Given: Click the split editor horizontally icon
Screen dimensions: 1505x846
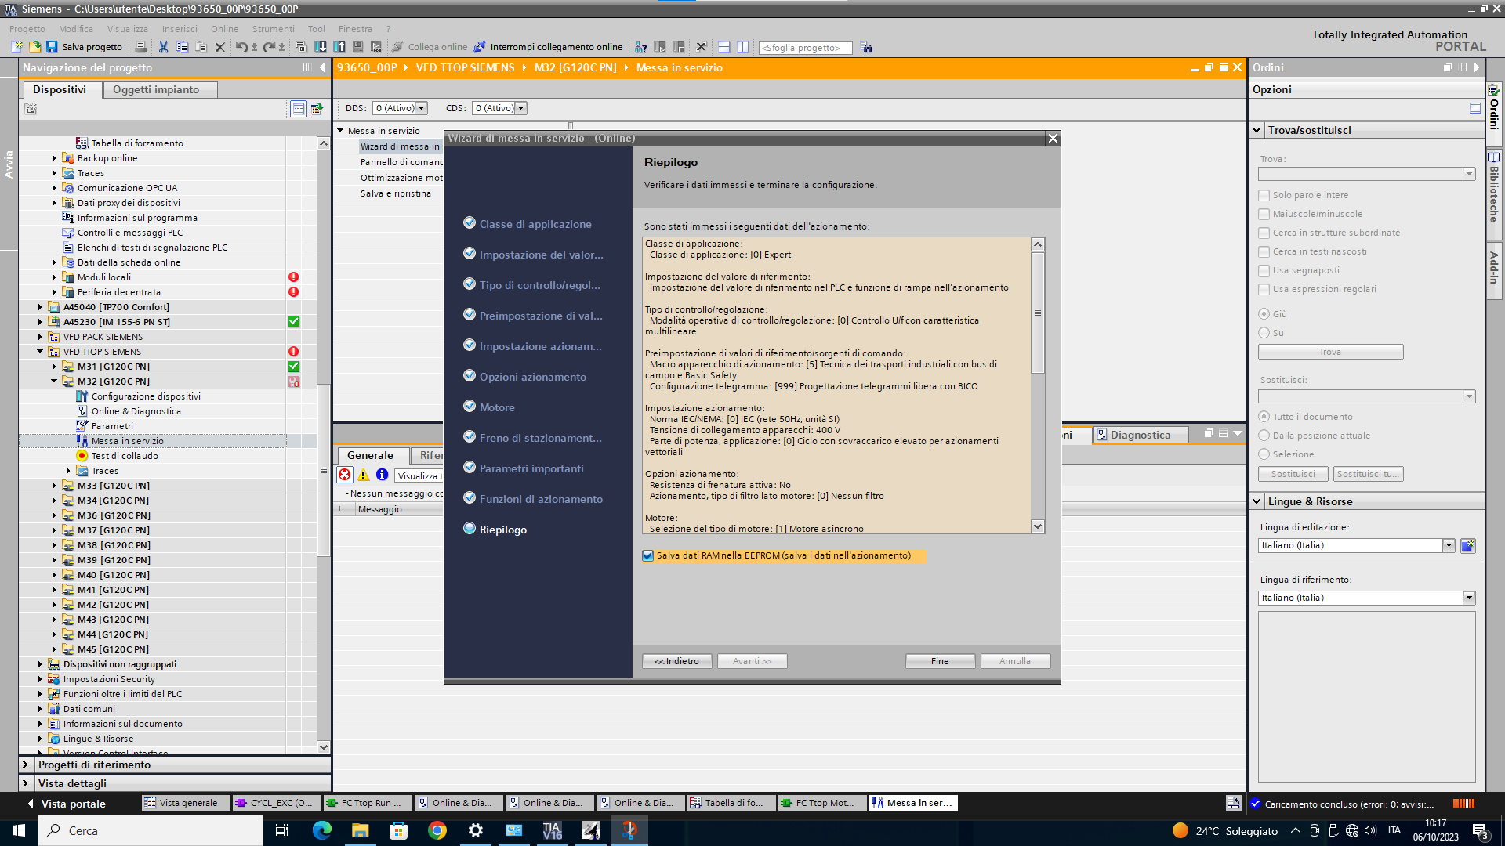Looking at the screenshot, I should click(x=723, y=47).
